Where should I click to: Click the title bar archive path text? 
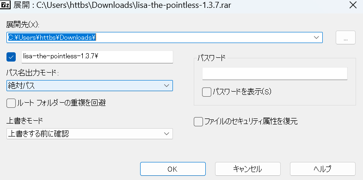point(134,5)
